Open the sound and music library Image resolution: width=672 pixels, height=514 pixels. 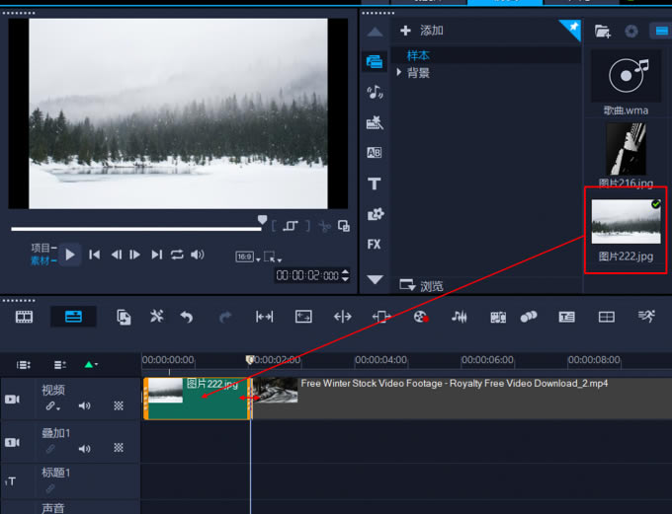coord(375,92)
